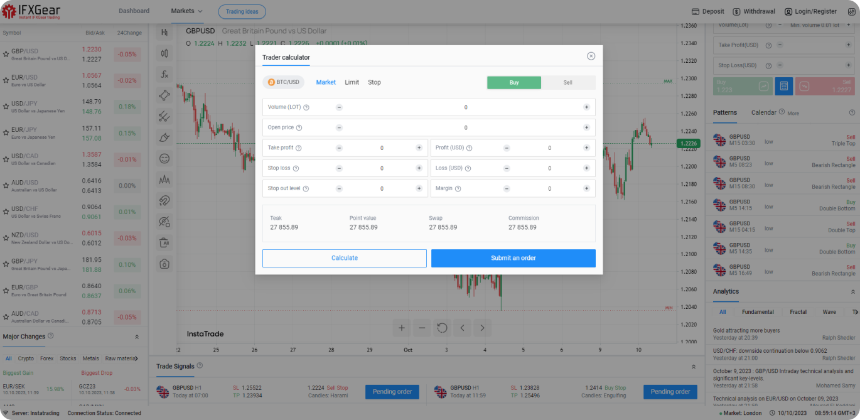
Task: Increase Volume (LOT) with plus button
Action: click(586, 107)
